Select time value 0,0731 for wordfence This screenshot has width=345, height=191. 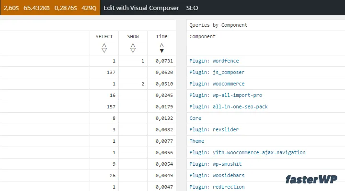(164, 61)
